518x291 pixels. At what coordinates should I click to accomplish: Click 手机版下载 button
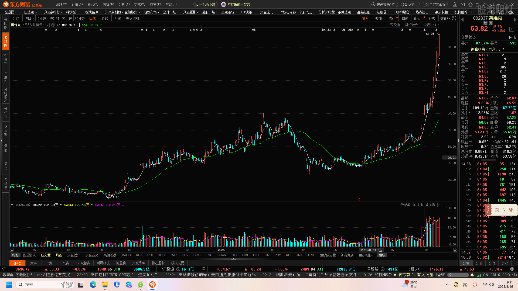point(205,4)
